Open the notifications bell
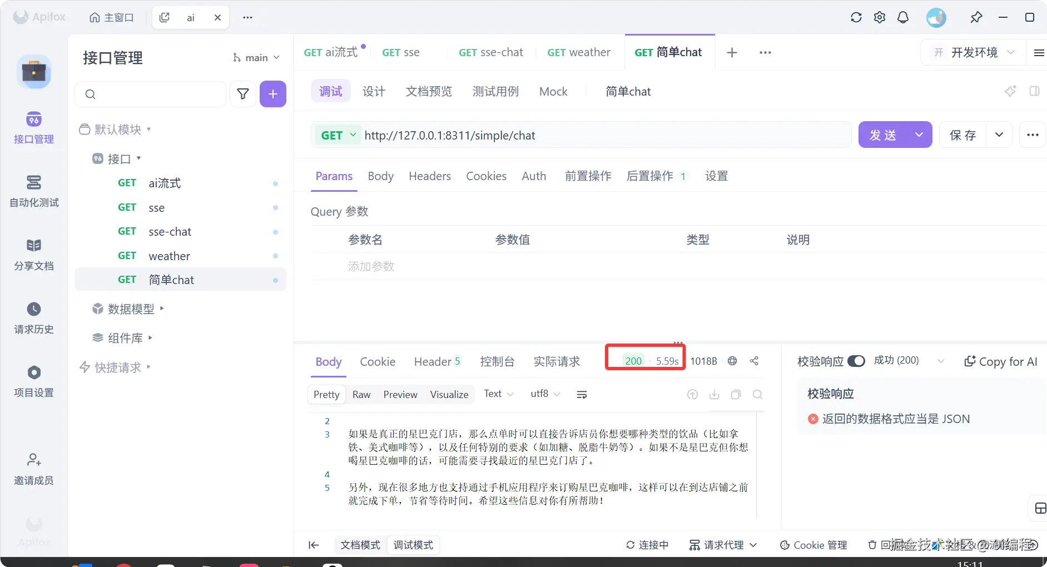1047x567 pixels. [903, 17]
